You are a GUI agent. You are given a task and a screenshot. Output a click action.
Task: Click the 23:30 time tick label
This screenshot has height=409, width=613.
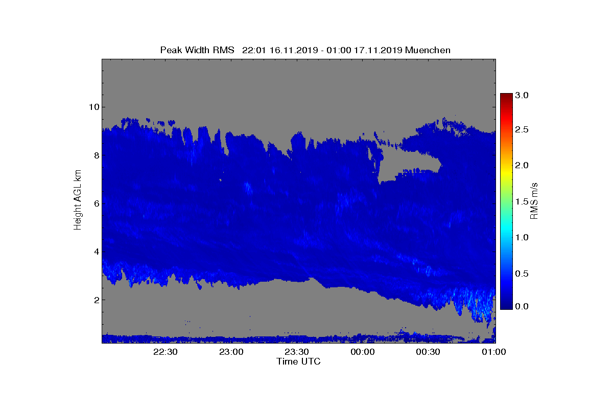pyautogui.click(x=297, y=352)
